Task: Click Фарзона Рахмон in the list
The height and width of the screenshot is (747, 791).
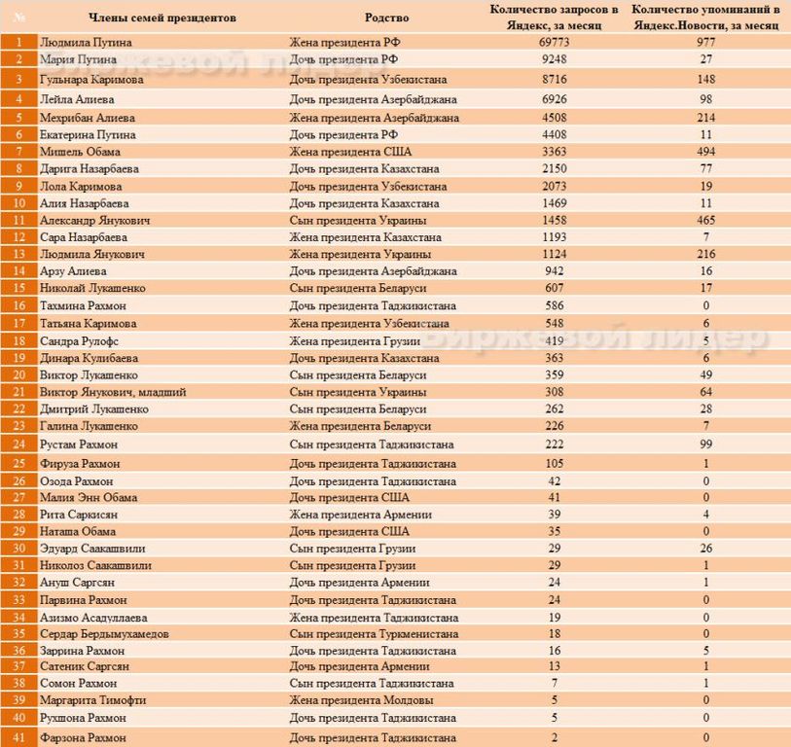Action: tap(84, 738)
